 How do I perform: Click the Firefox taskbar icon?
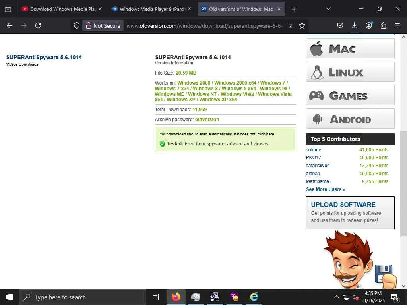click(176, 297)
